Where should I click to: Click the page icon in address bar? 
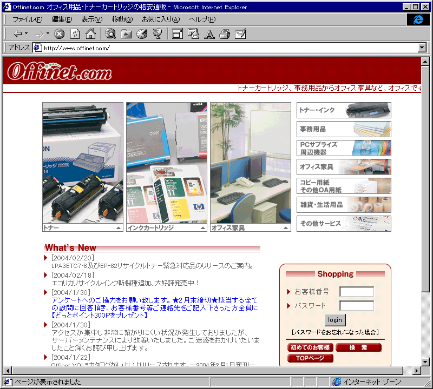coord(37,48)
